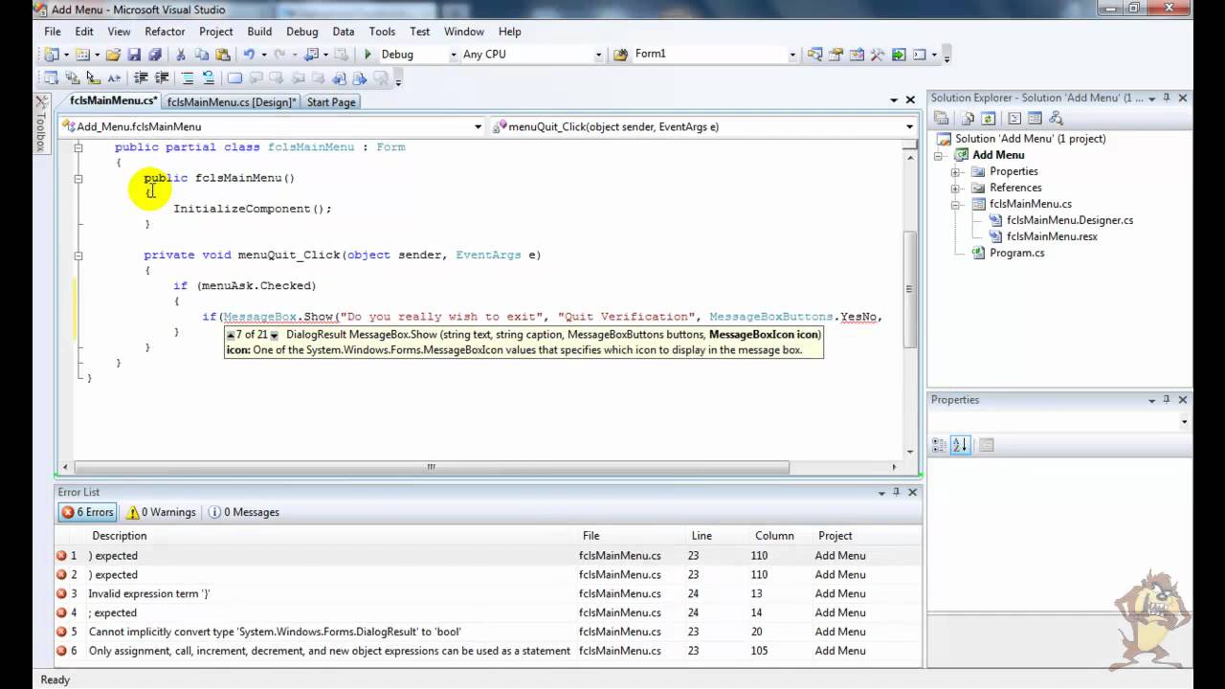Open the menuQuit_Click members dropdown
The image size is (1225, 689).
tap(909, 126)
